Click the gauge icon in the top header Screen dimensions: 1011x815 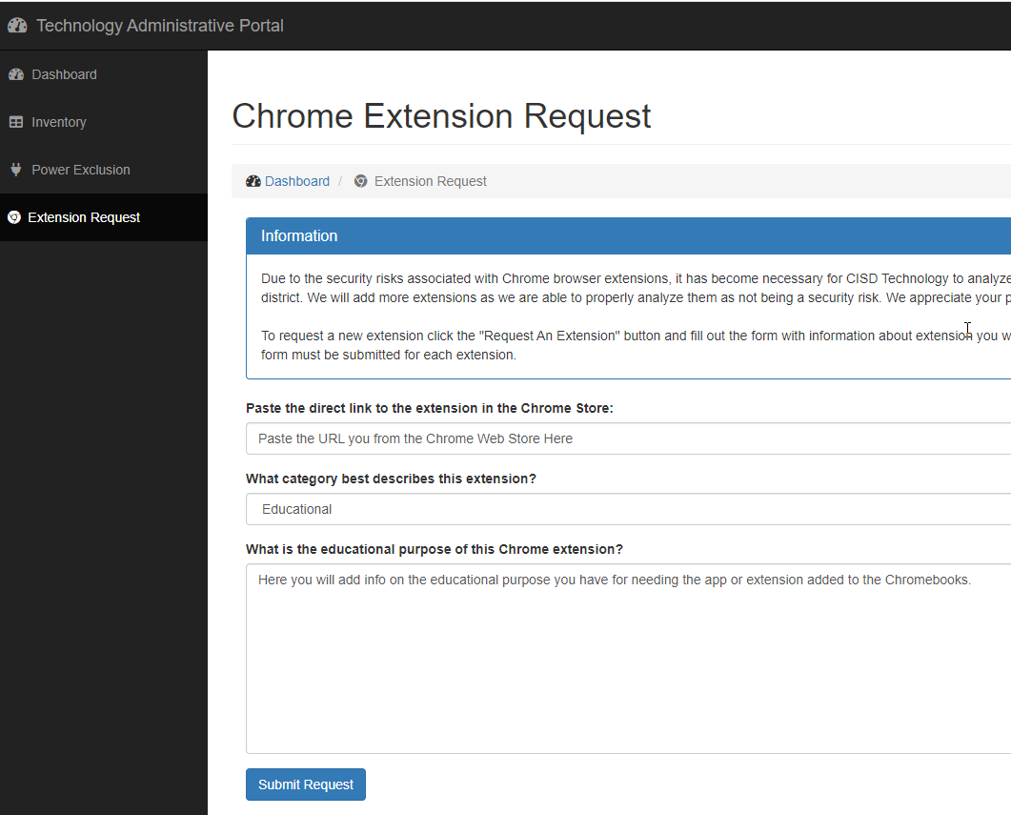(x=17, y=26)
